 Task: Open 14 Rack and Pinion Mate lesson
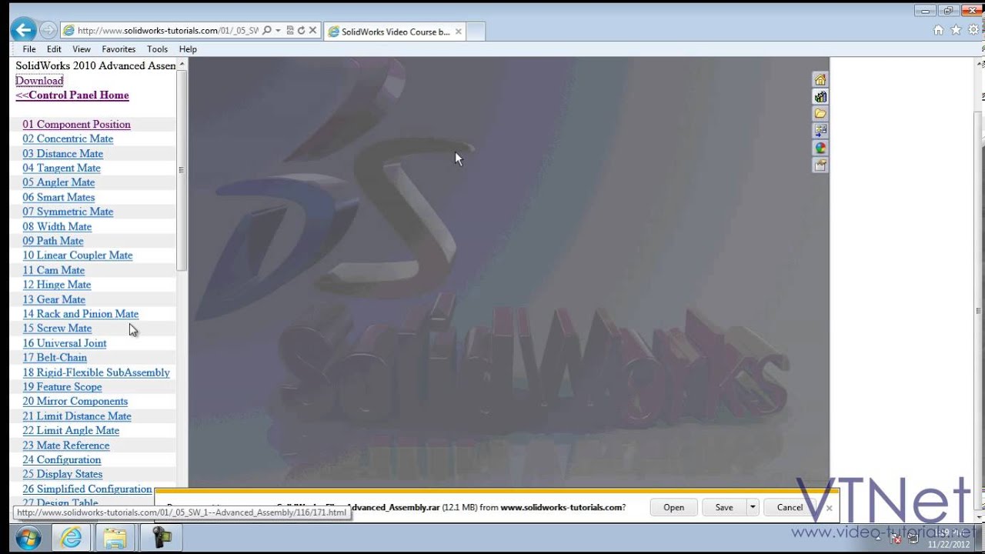pyautogui.click(x=81, y=314)
